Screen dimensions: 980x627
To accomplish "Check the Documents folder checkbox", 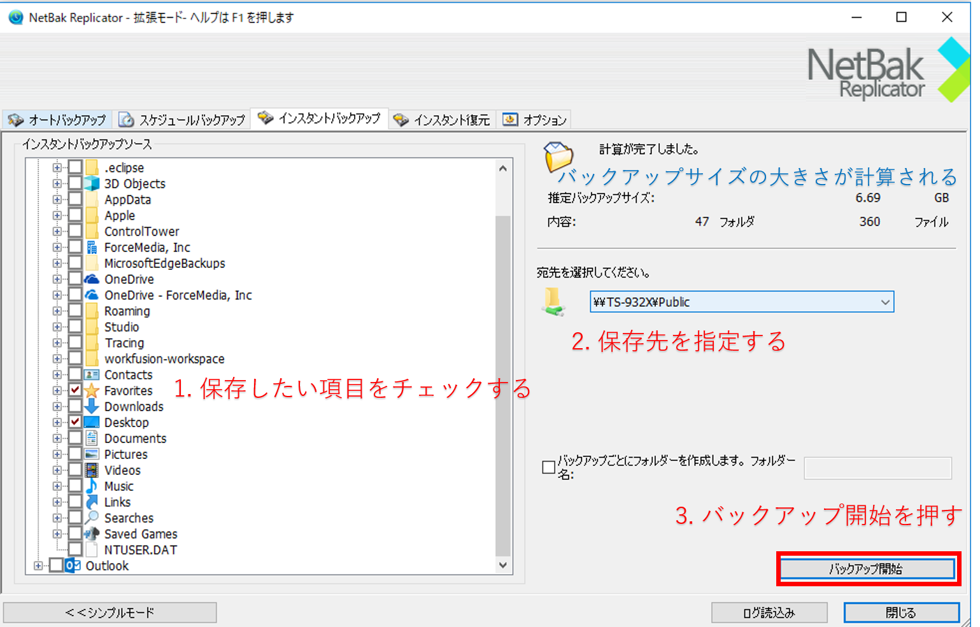I will pyautogui.click(x=75, y=439).
